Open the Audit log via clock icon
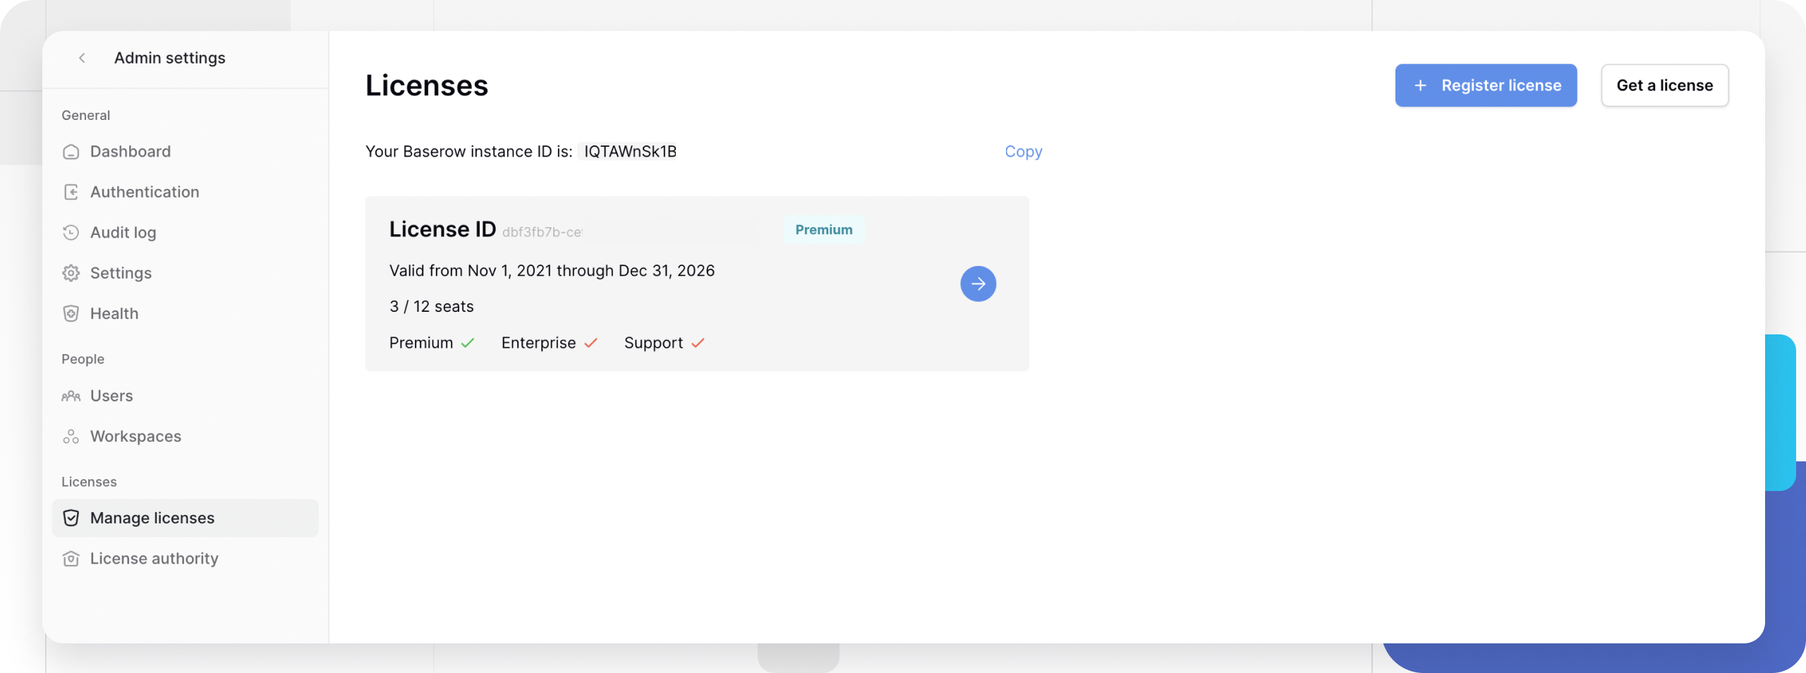This screenshot has height=673, width=1806. pos(71,232)
